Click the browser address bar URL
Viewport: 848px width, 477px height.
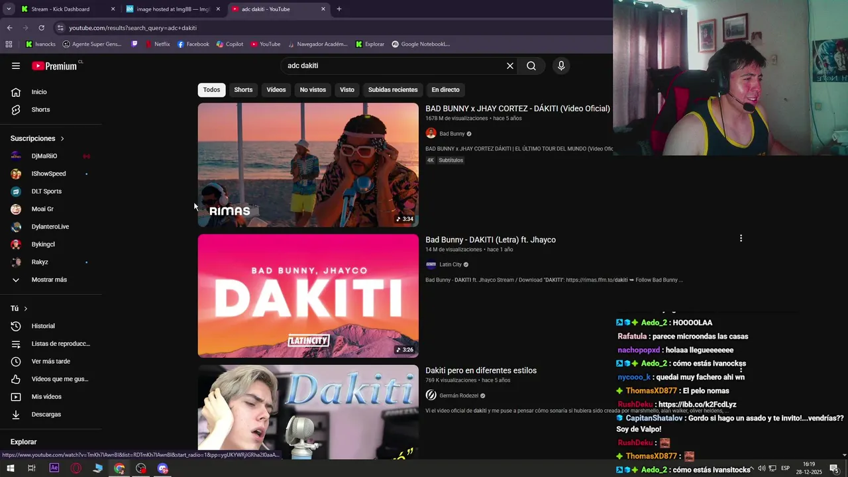(132, 28)
